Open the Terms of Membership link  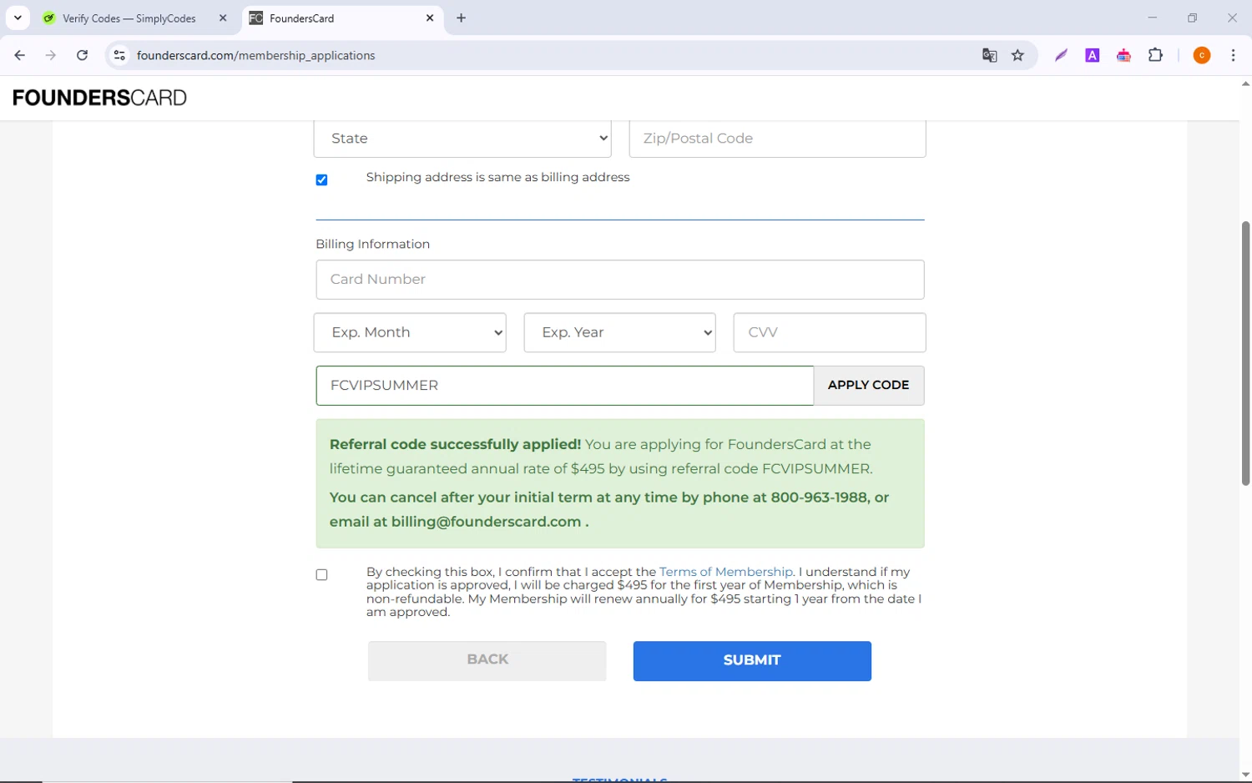[x=725, y=572]
